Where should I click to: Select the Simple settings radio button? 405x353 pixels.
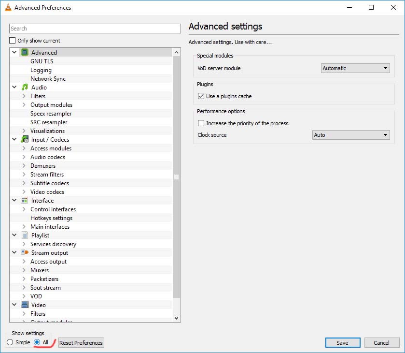coord(10,342)
